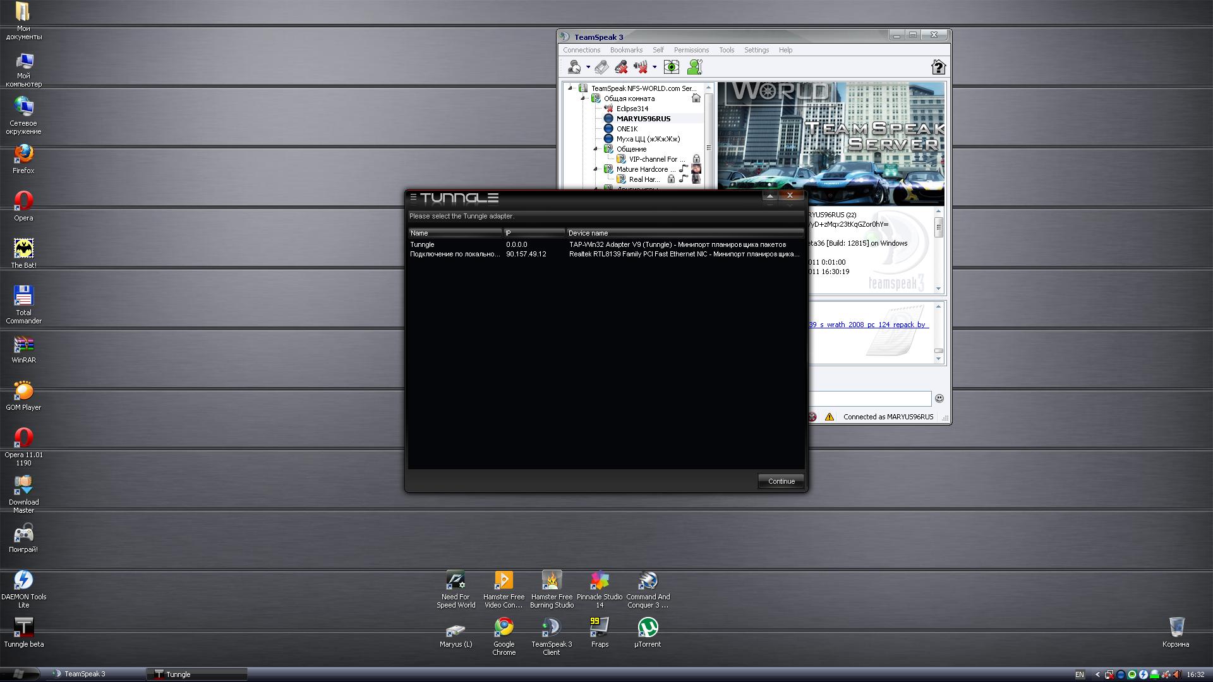The width and height of the screenshot is (1213, 682).
Task: Click the disabled-looking bookmark tag toolbar icon
Action: point(601,67)
